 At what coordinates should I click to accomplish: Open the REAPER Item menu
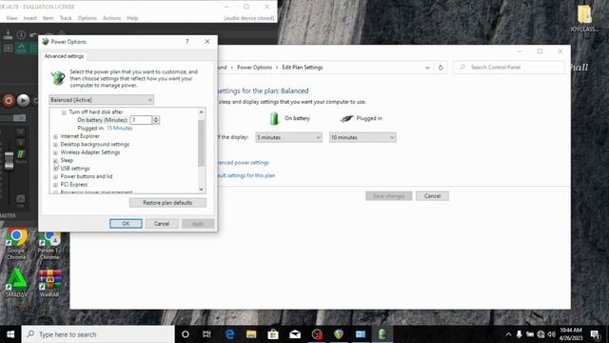tap(48, 18)
